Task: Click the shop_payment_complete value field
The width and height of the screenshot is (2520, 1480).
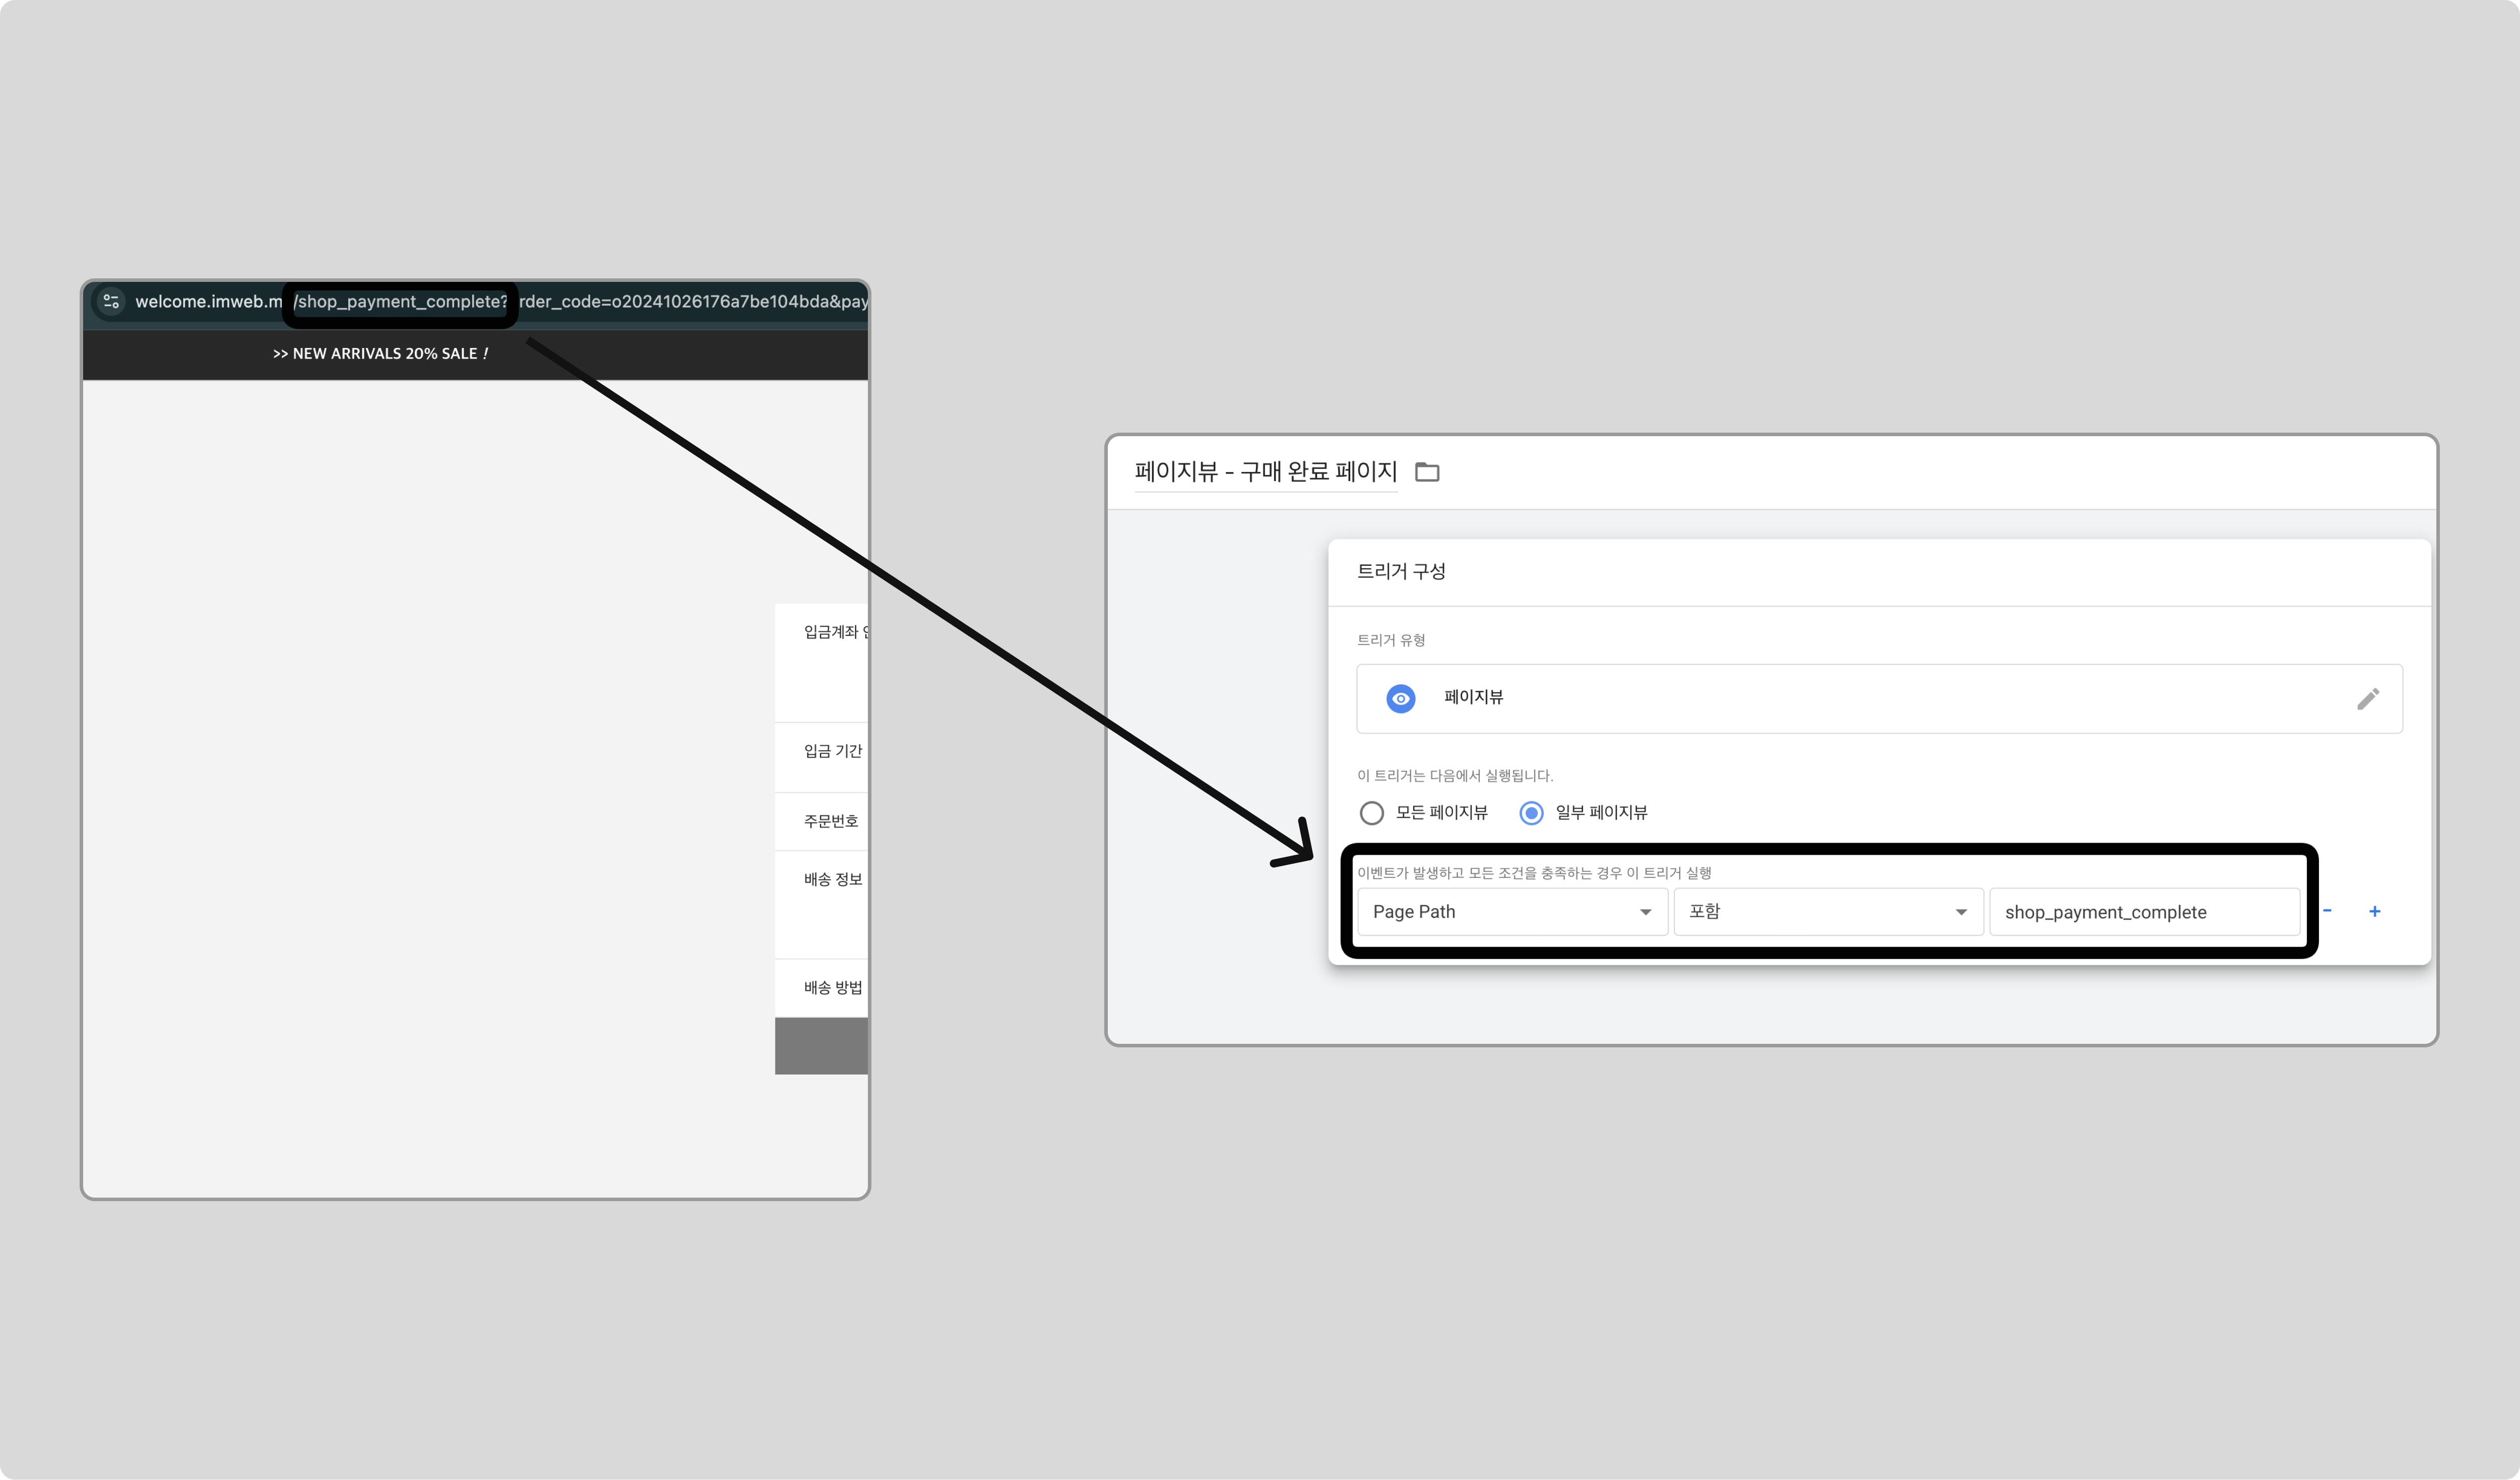Action: click(2144, 912)
